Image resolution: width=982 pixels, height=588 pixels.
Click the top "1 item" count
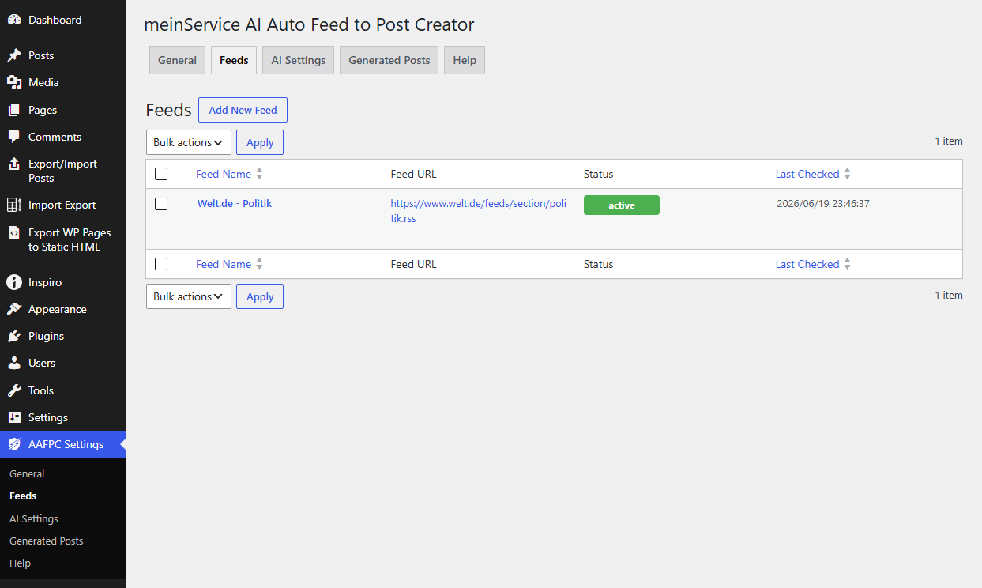(949, 141)
